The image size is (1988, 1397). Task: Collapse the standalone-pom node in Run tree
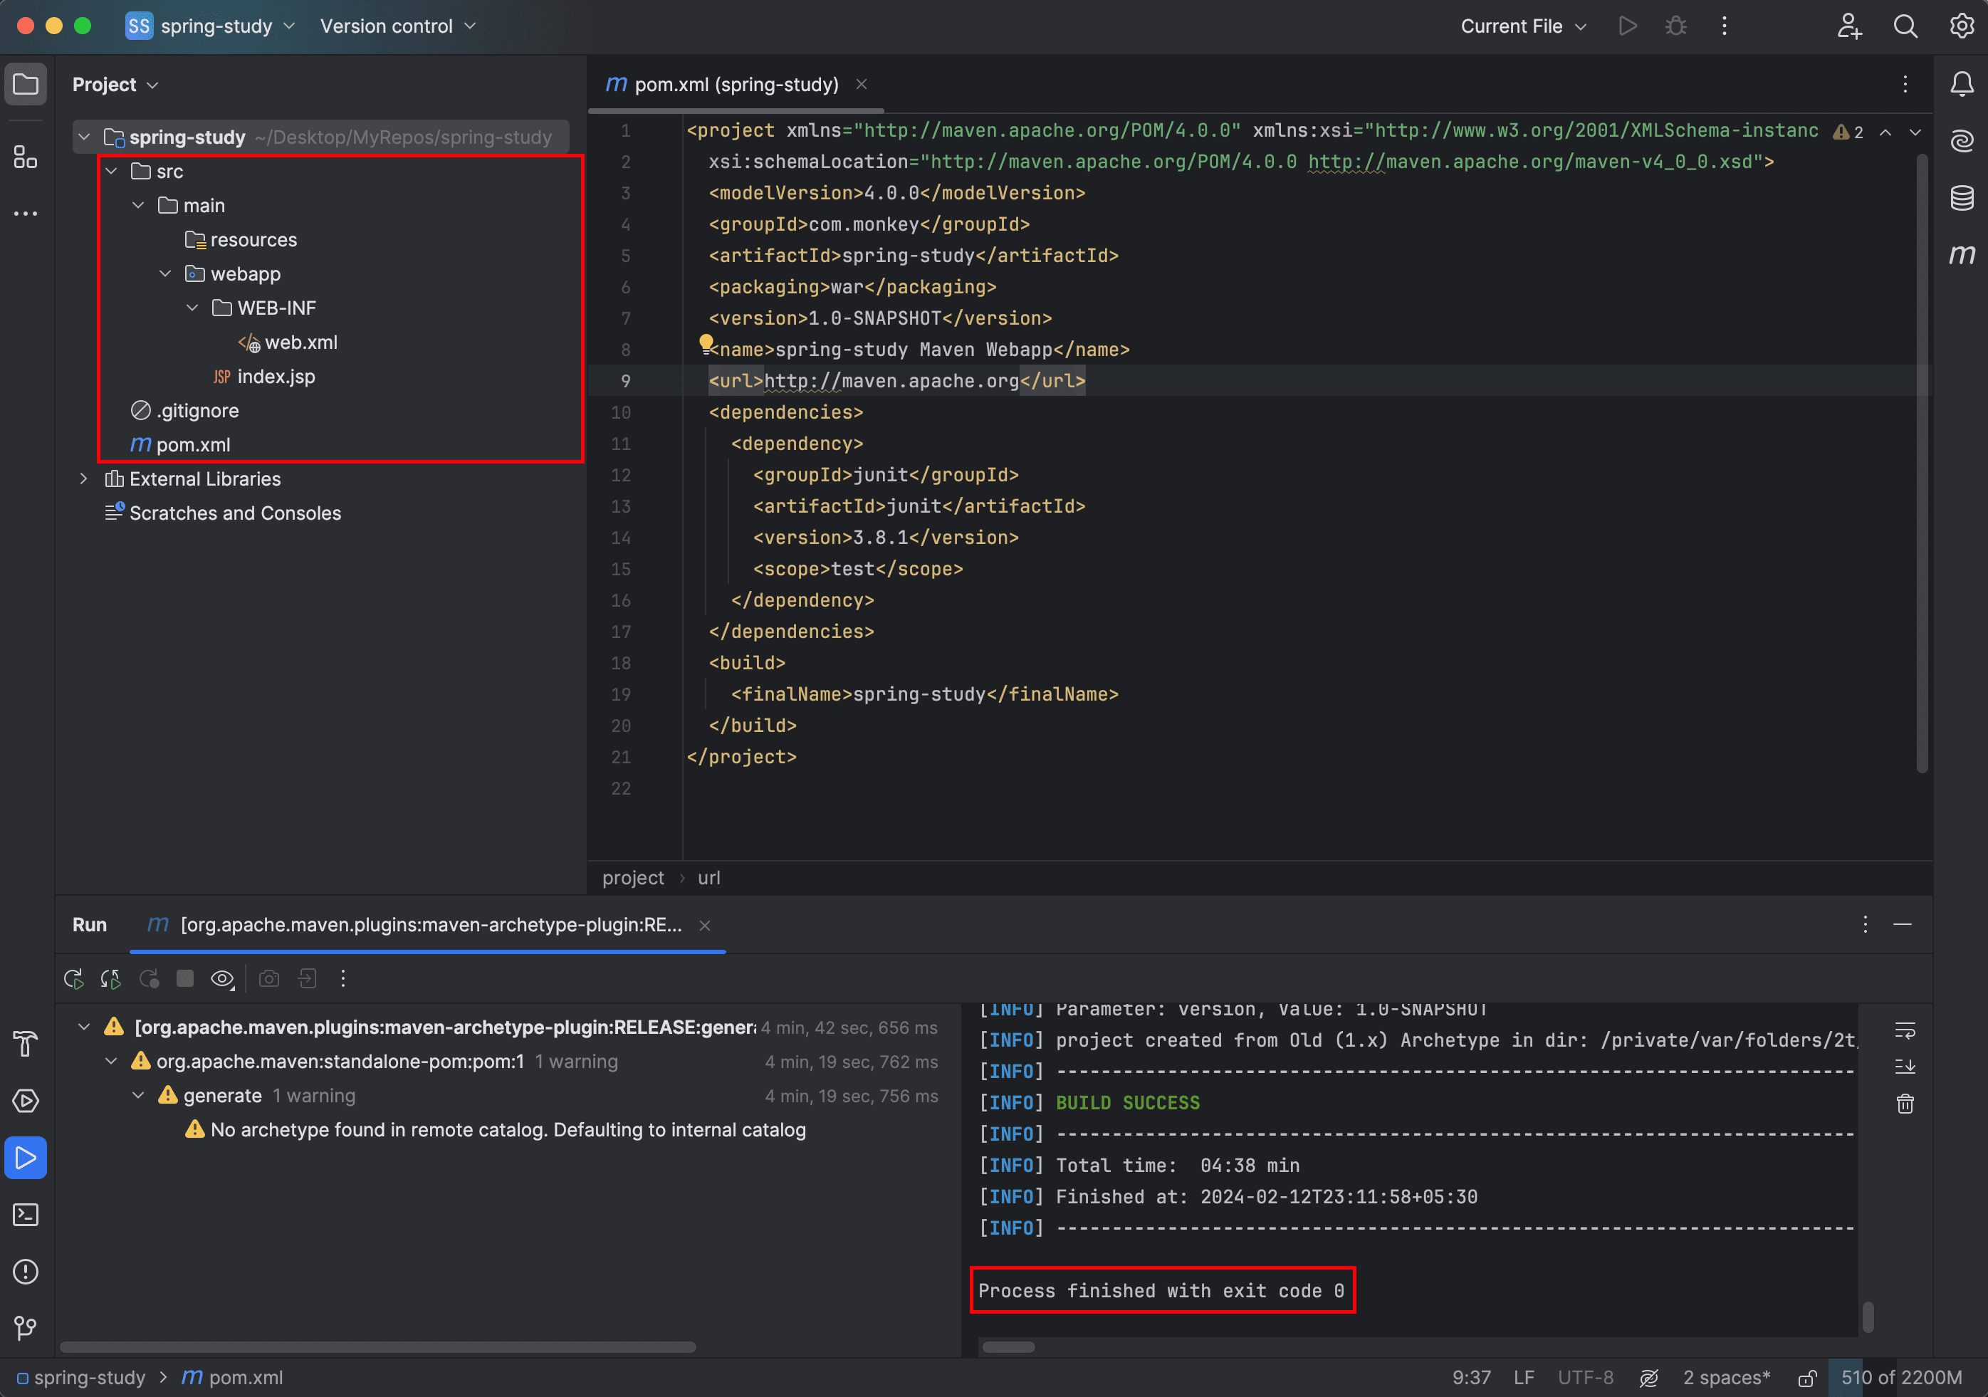pos(112,1062)
